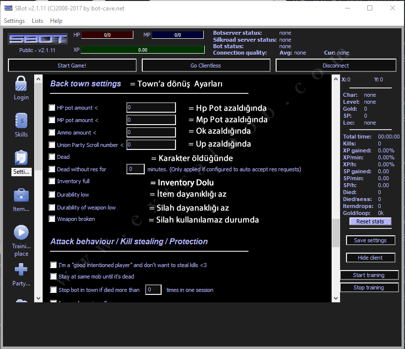Click the Go Clientless button
405x349 pixels.
coord(206,66)
